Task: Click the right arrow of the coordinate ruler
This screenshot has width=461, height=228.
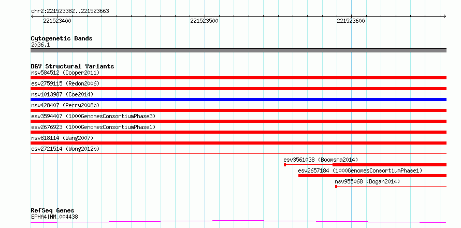Action: (x=445, y=16)
